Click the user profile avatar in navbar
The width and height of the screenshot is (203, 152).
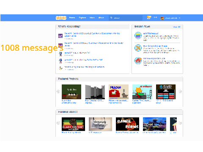tap(162, 18)
